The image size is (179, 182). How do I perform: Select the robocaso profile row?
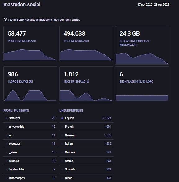(x=30, y=144)
